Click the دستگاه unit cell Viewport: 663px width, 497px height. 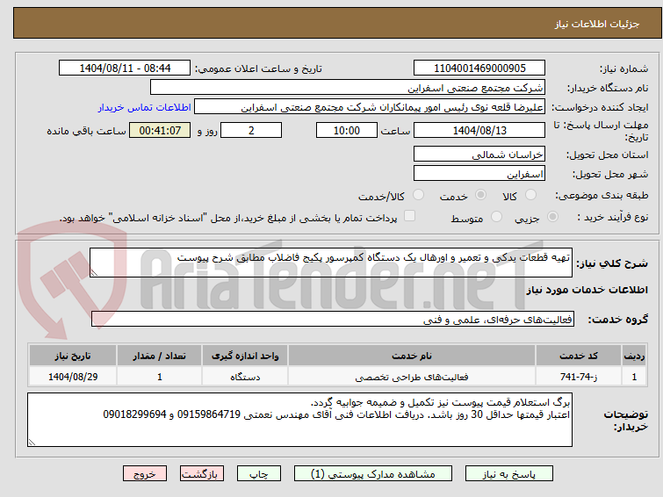click(x=245, y=377)
